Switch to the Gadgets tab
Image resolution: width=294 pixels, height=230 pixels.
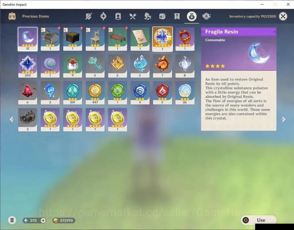162,16
